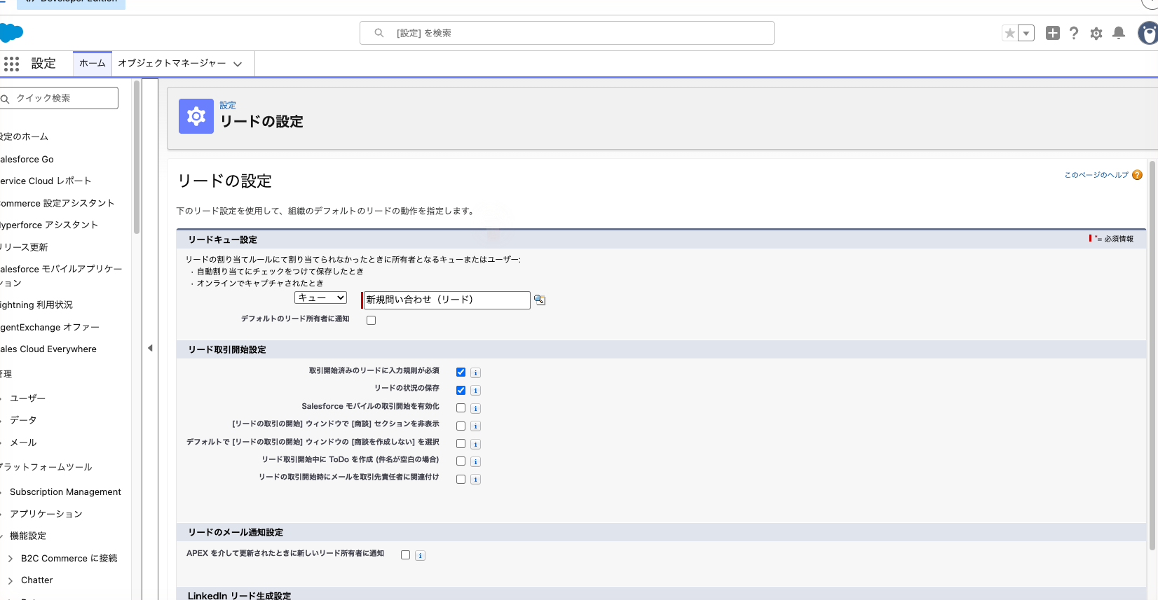The image size is (1158, 600).
Task: Click info icon for Salesforce モバイルの取引開始を有効化
Action: [475, 408]
